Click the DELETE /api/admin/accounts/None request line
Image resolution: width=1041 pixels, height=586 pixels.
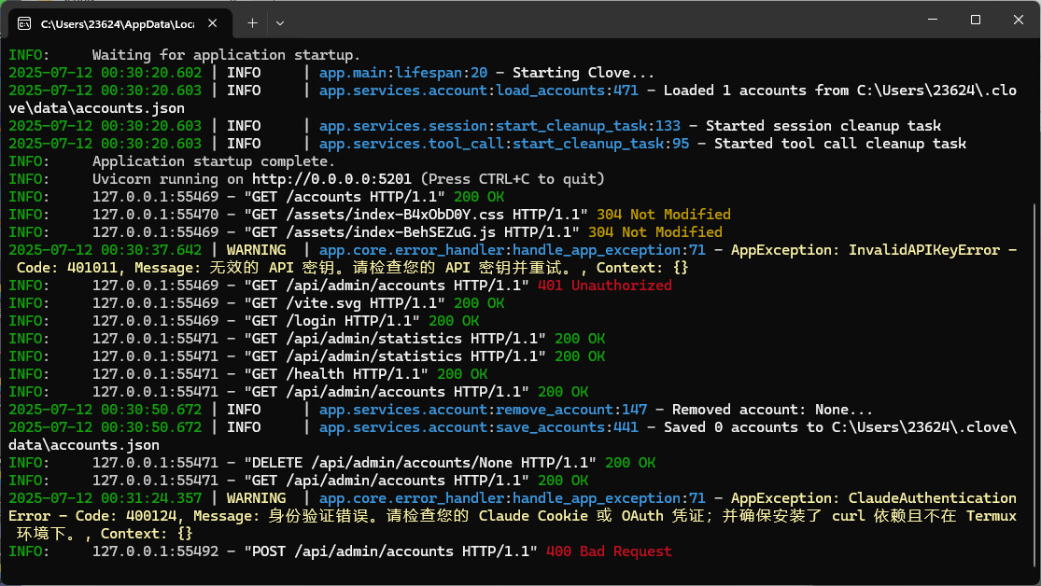(x=419, y=463)
